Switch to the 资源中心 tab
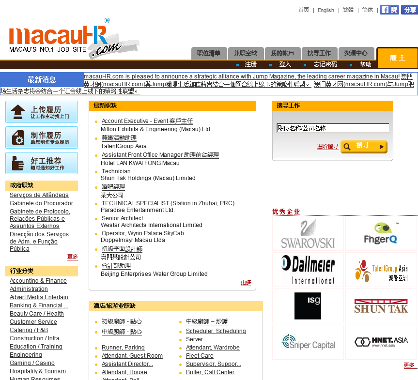418x380 pixels. coord(356,53)
